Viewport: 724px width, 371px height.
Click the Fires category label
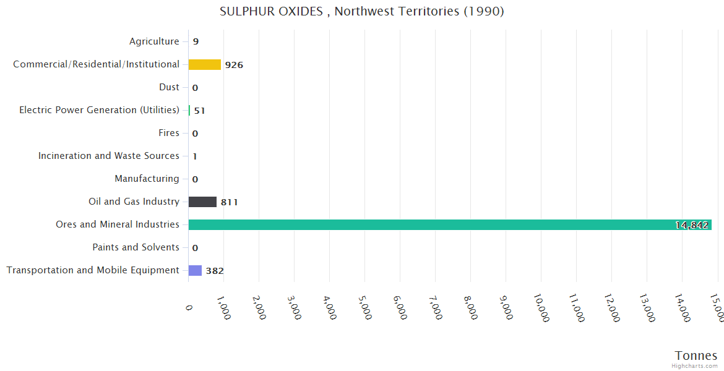(x=169, y=133)
